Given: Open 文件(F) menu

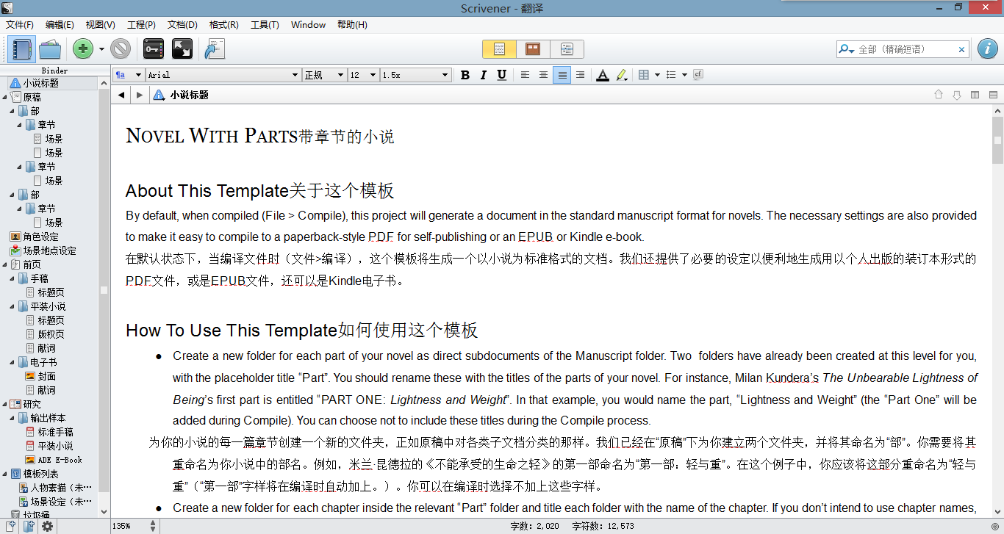Looking at the screenshot, I should [20, 25].
